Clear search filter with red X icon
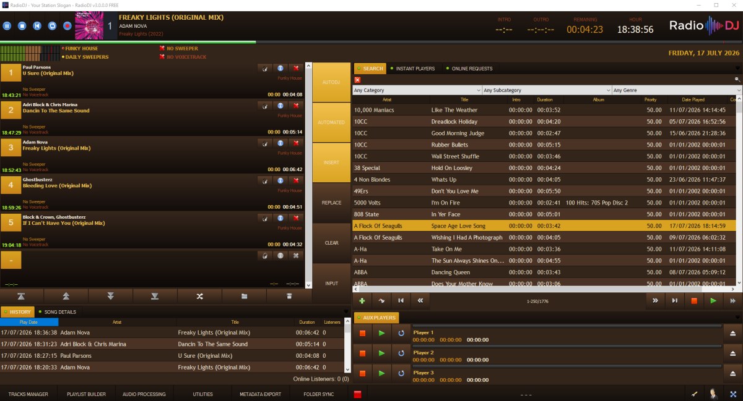The image size is (743, 401). point(357,80)
